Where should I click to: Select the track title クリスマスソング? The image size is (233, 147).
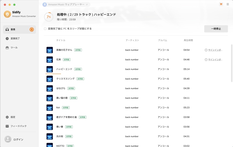coord(65,79)
